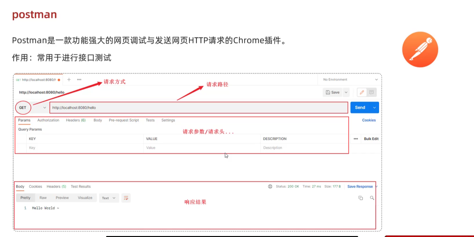Screen dimensions: 474x237
Task: Expand the Send button dropdown arrow
Action: pyautogui.click(x=374, y=108)
